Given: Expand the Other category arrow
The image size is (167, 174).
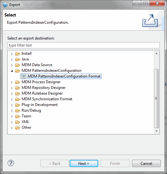Looking at the screenshot, I should [x=12, y=128].
